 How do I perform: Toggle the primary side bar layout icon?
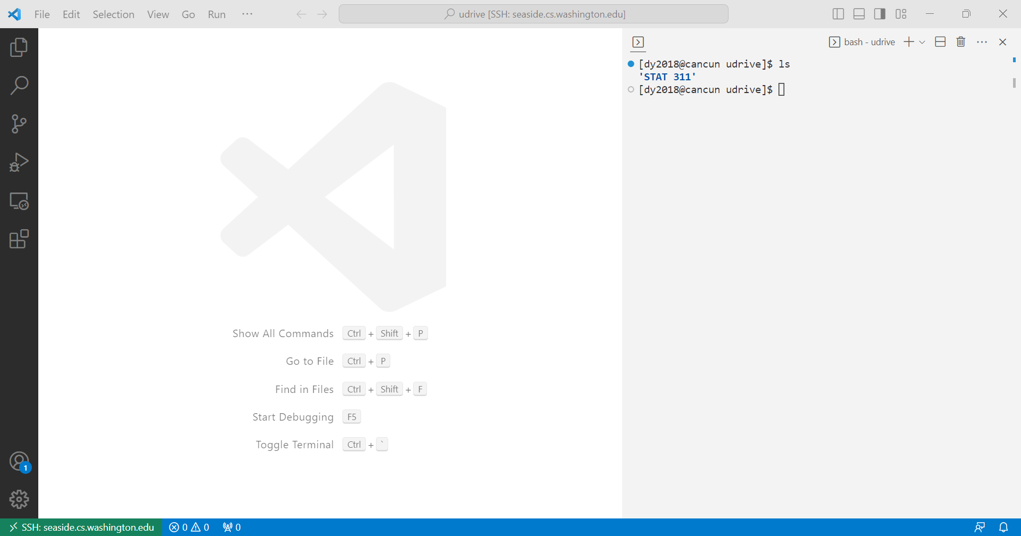coord(838,14)
